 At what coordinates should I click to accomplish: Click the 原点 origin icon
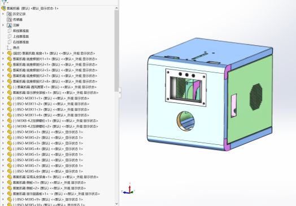pyautogui.click(x=9, y=48)
